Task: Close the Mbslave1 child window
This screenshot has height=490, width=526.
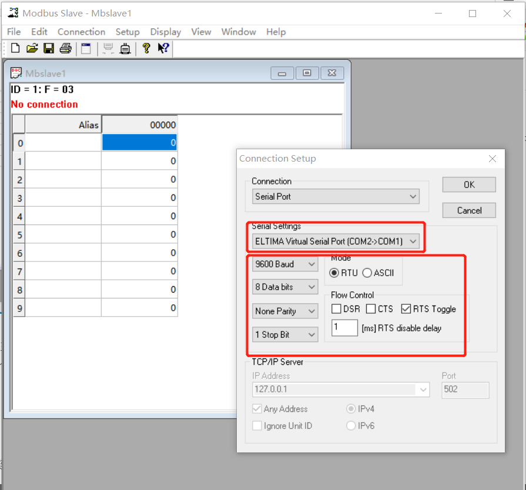Action: (x=332, y=73)
